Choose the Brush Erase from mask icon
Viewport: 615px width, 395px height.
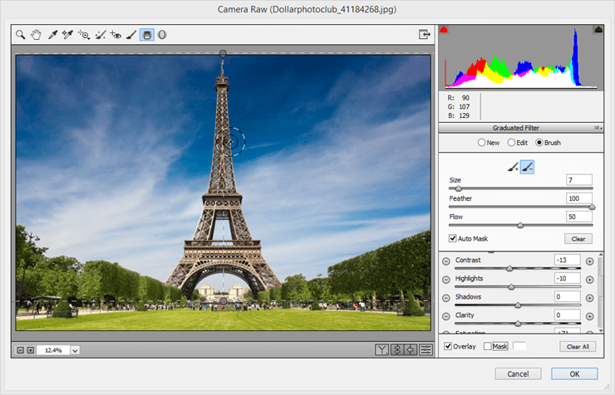(x=527, y=167)
